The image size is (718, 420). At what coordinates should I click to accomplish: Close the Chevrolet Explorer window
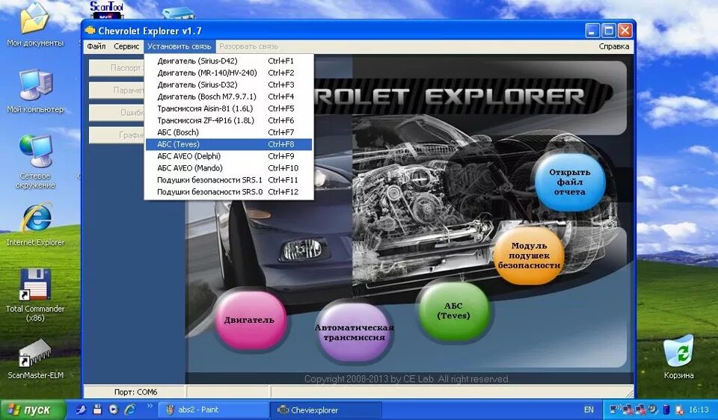[x=625, y=31]
